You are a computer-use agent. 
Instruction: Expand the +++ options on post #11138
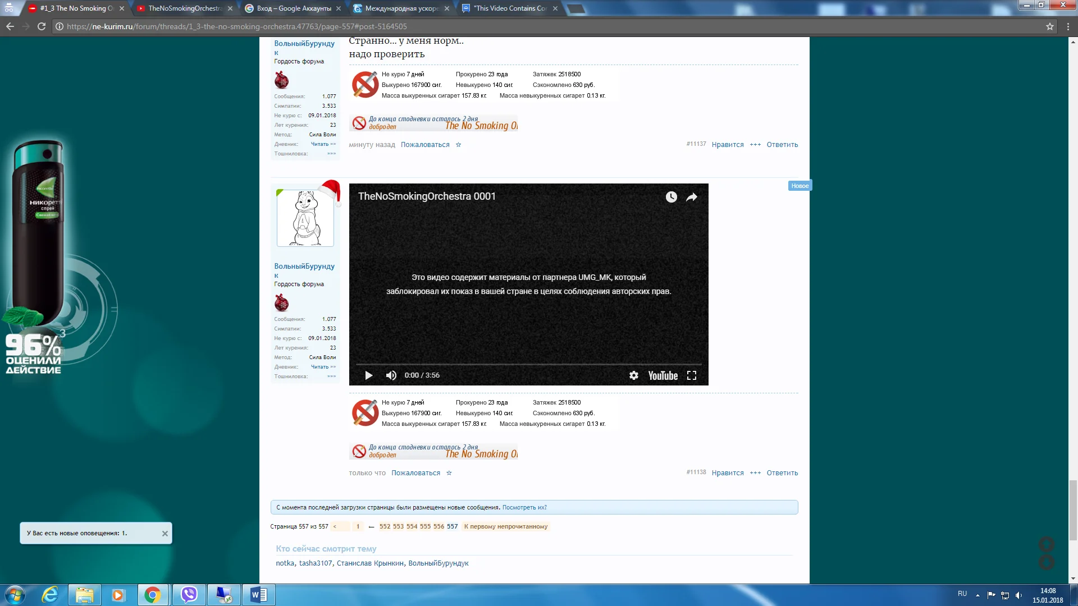click(x=755, y=473)
